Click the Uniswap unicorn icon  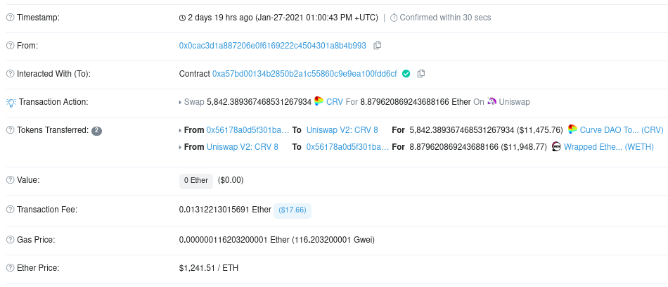point(492,101)
